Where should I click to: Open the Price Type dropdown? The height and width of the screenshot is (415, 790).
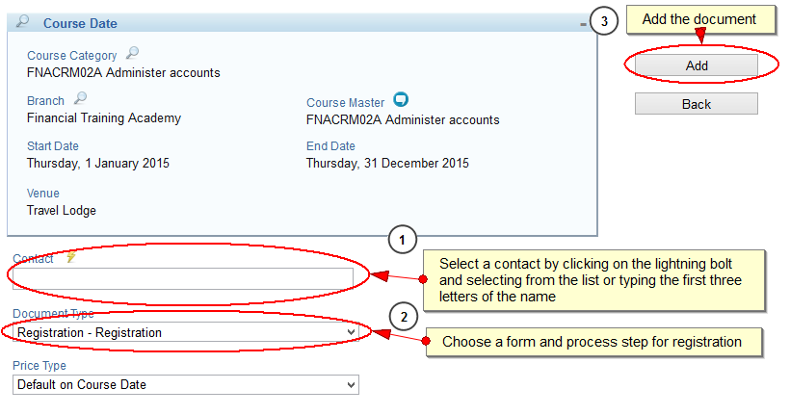[x=185, y=385]
